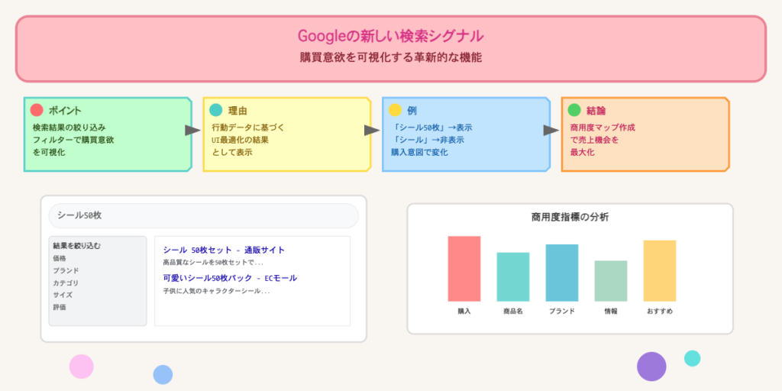
Task: Click the search field containing シール50枚
Action: tap(203, 215)
